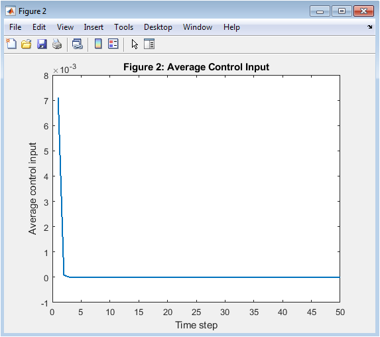Click the Link Plot toolbar icon

(78, 44)
